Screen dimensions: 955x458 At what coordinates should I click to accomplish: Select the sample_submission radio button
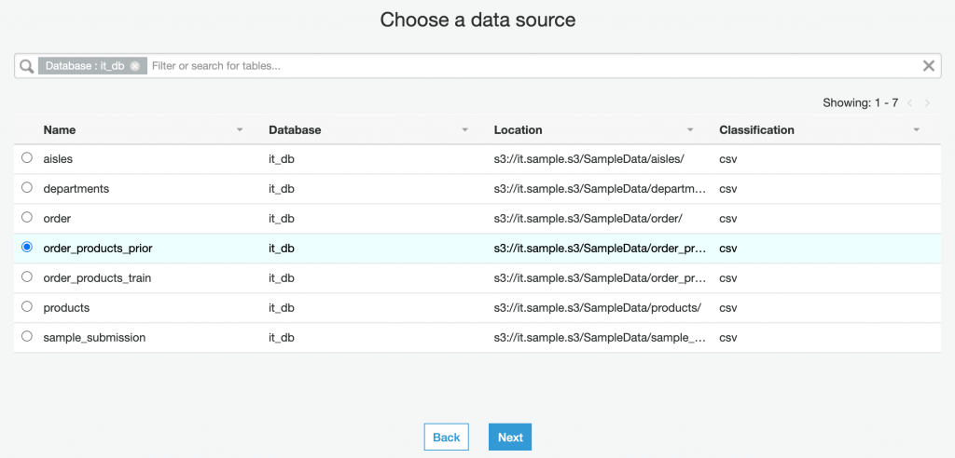[27, 336]
